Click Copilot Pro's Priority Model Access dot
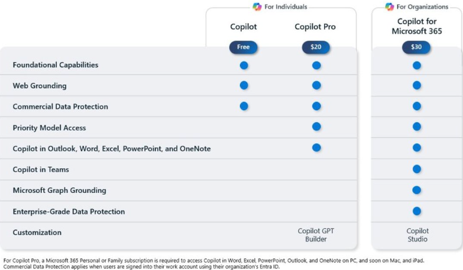The width and height of the screenshot is (463, 270). pyautogui.click(x=316, y=127)
